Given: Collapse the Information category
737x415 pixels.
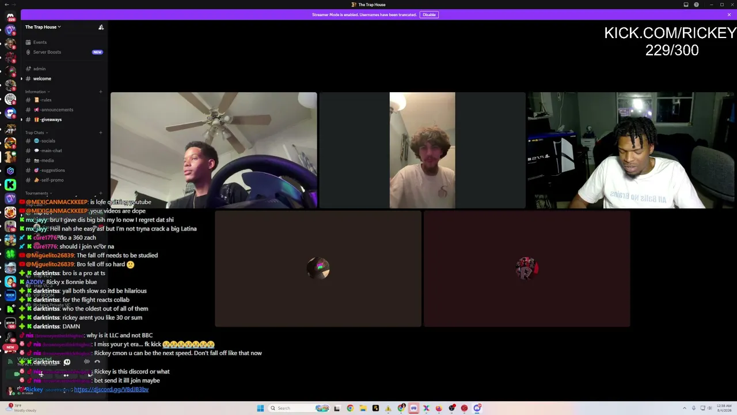Looking at the screenshot, I should click(37, 92).
